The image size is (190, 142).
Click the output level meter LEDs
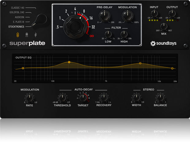173,20
